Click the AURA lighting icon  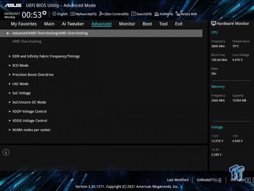(x=156, y=14)
